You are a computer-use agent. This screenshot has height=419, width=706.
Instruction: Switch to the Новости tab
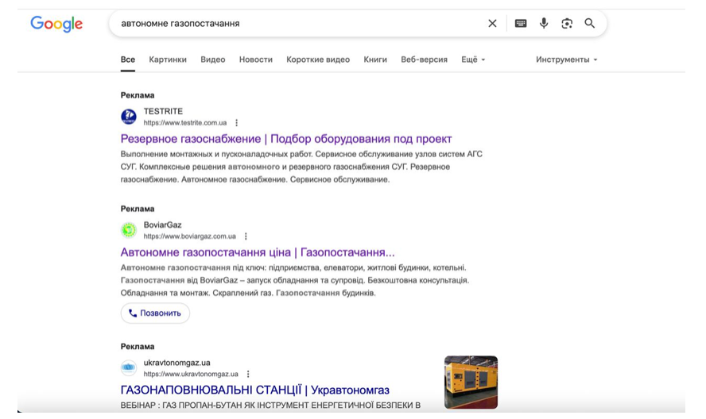(x=256, y=60)
